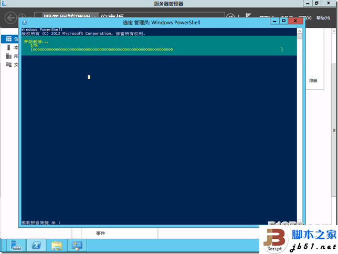Open the notifications flag in Server Manager
This screenshot has width=338, height=254.
click(x=248, y=16)
